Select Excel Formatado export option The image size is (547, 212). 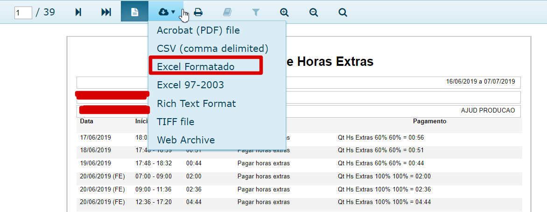tap(196, 67)
